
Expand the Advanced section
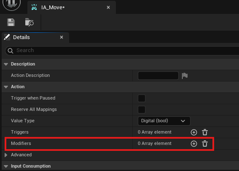pyautogui.click(x=6, y=155)
